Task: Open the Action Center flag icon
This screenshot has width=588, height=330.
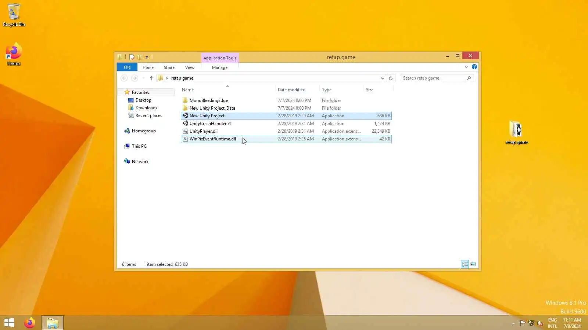Action: click(522, 323)
